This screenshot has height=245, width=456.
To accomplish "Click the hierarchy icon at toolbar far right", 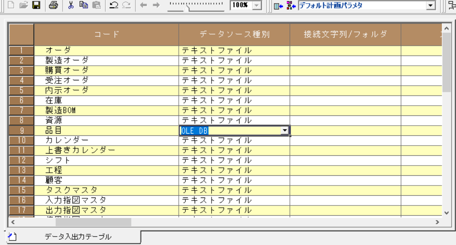I will (452, 5).
